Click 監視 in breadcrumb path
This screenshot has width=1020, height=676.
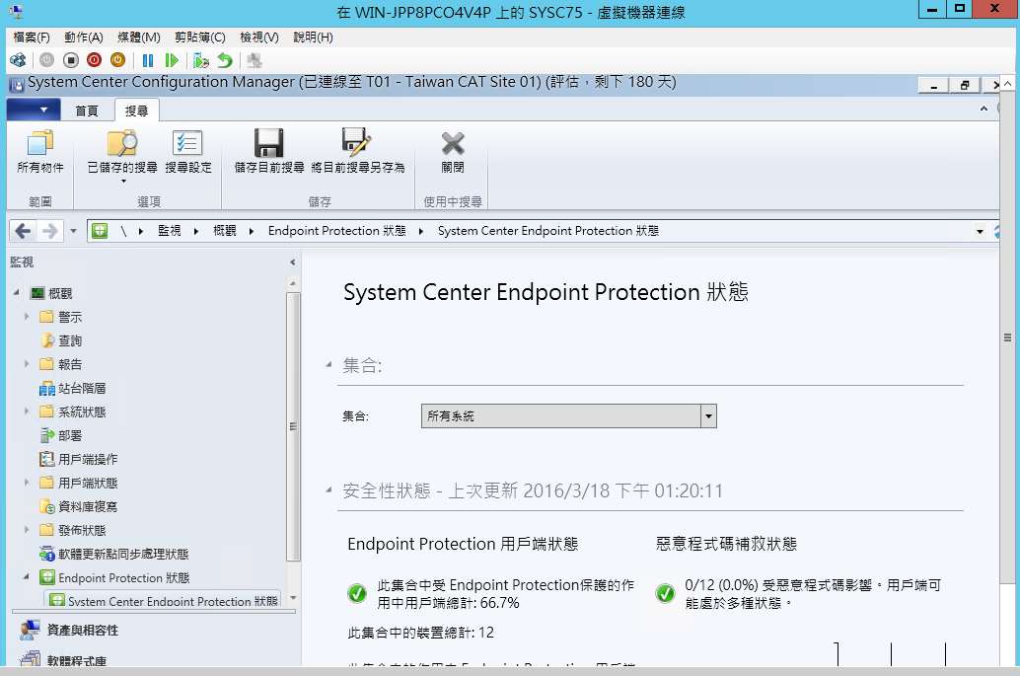click(x=169, y=230)
